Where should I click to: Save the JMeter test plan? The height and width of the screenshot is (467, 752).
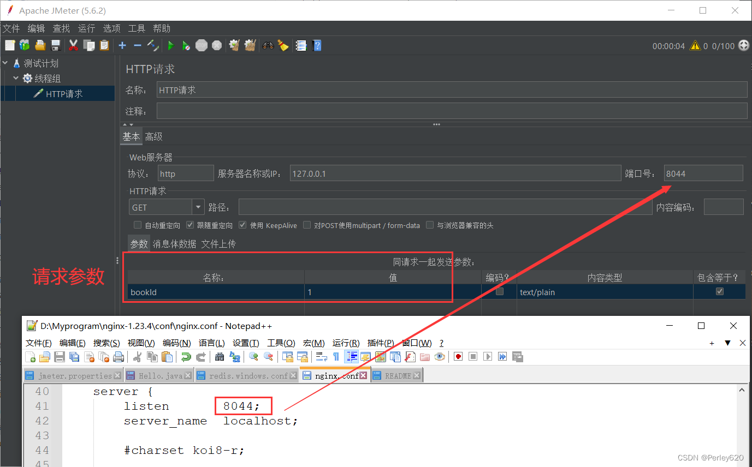[56, 46]
